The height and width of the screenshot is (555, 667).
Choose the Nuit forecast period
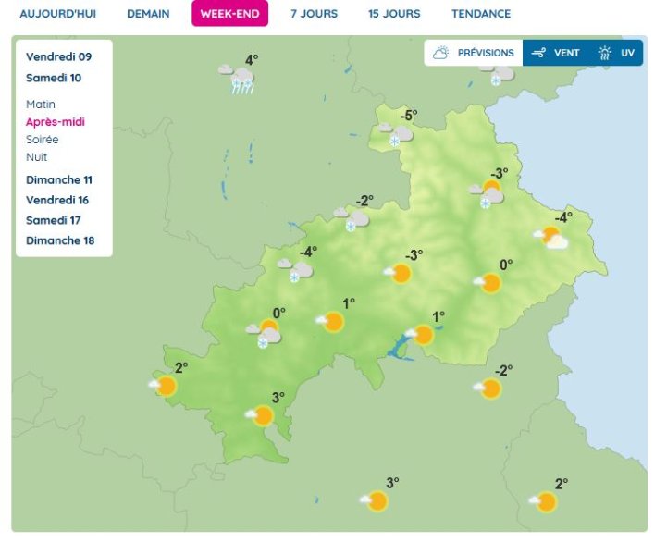(37, 157)
